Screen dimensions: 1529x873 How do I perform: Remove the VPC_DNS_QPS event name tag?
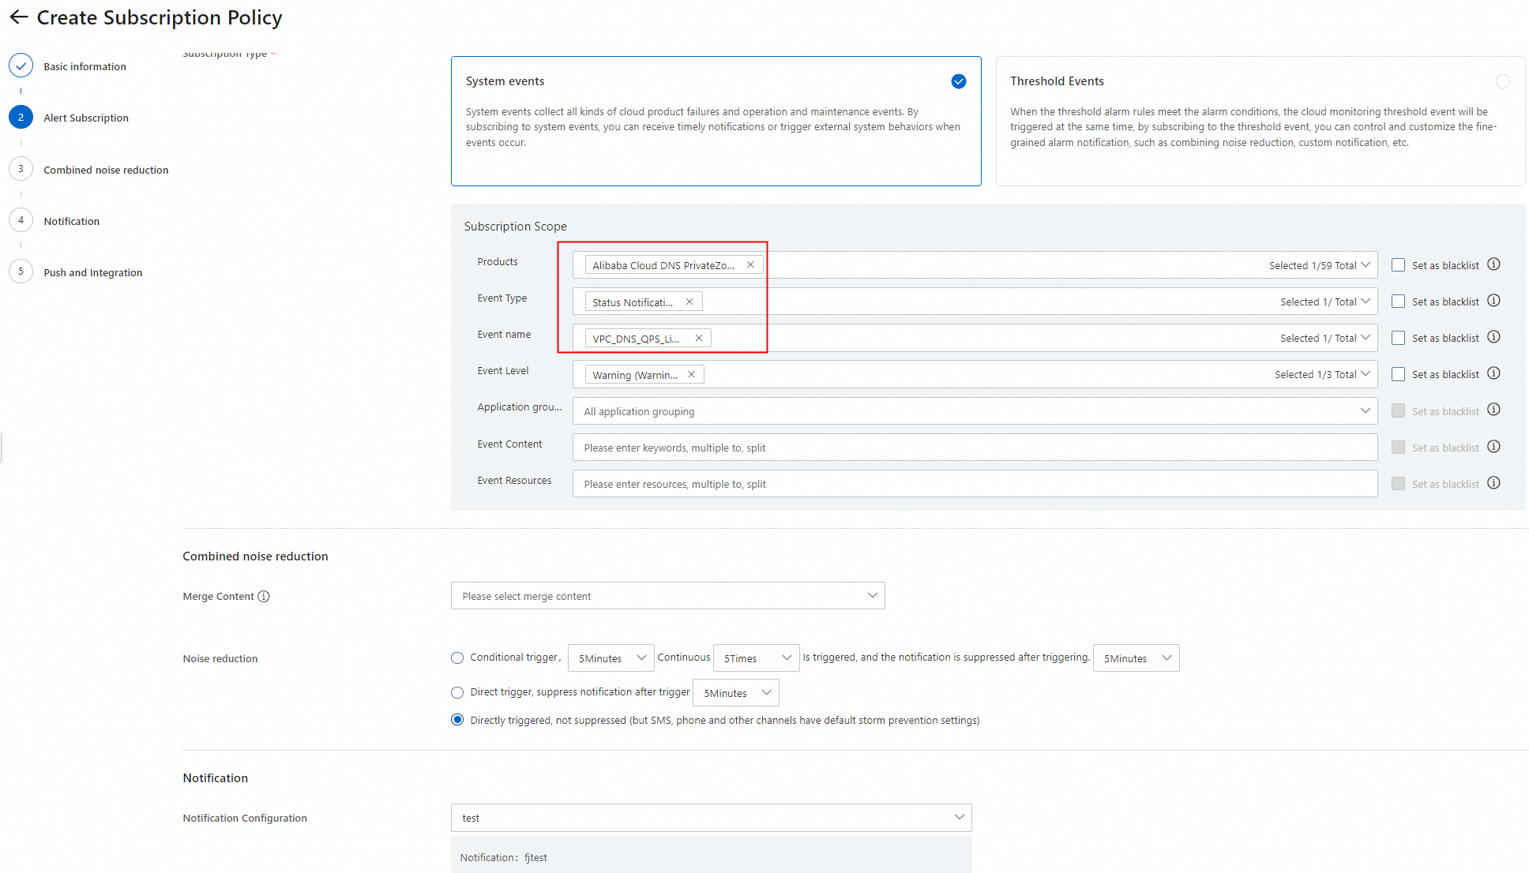[x=699, y=339]
